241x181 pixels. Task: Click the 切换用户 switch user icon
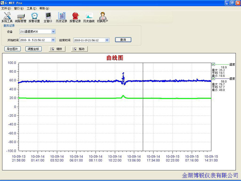tap(103, 17)
